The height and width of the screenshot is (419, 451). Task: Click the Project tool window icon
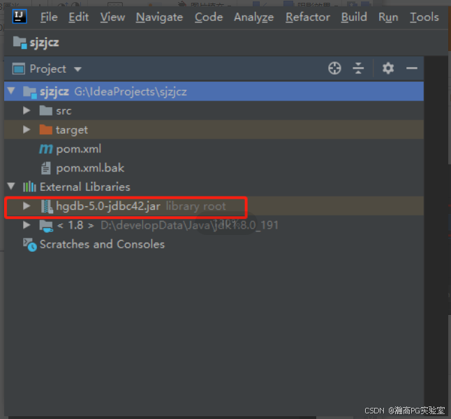pos(19,69)
